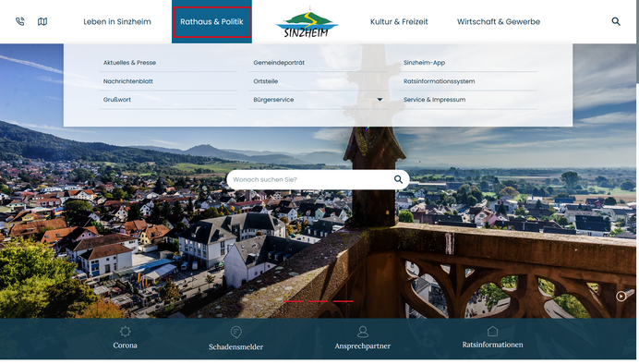Open Leben in Sinzheim menu

117,21
